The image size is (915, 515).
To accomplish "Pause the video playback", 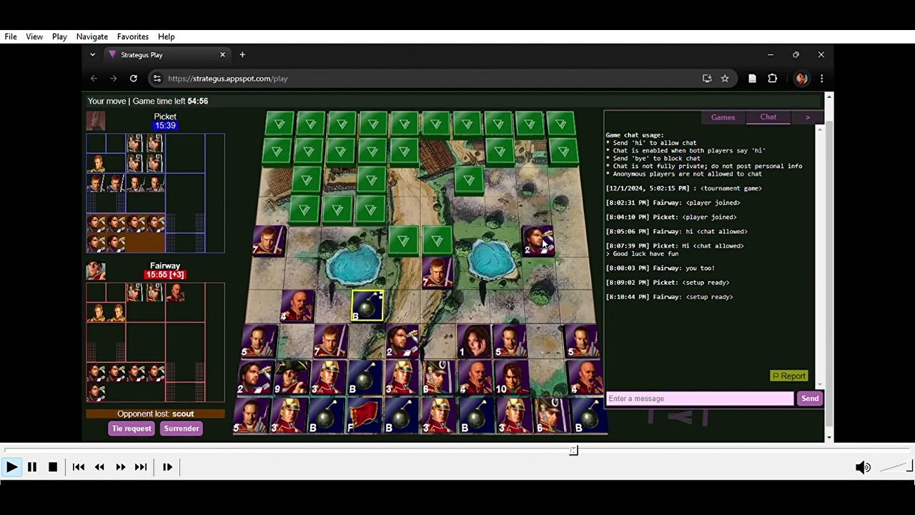I will point(32,467).
